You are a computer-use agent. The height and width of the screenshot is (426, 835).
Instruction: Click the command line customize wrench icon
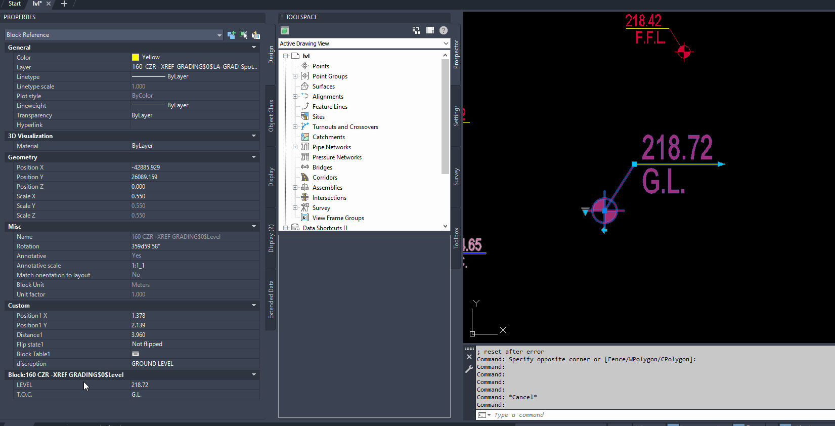pos(469,369)
